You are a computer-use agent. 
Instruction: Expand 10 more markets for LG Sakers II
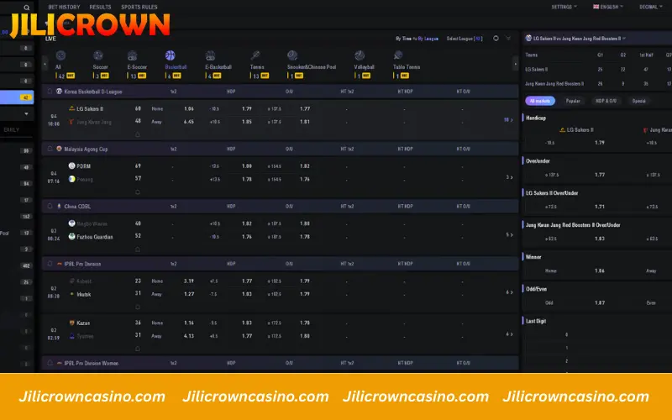[508, 120]
